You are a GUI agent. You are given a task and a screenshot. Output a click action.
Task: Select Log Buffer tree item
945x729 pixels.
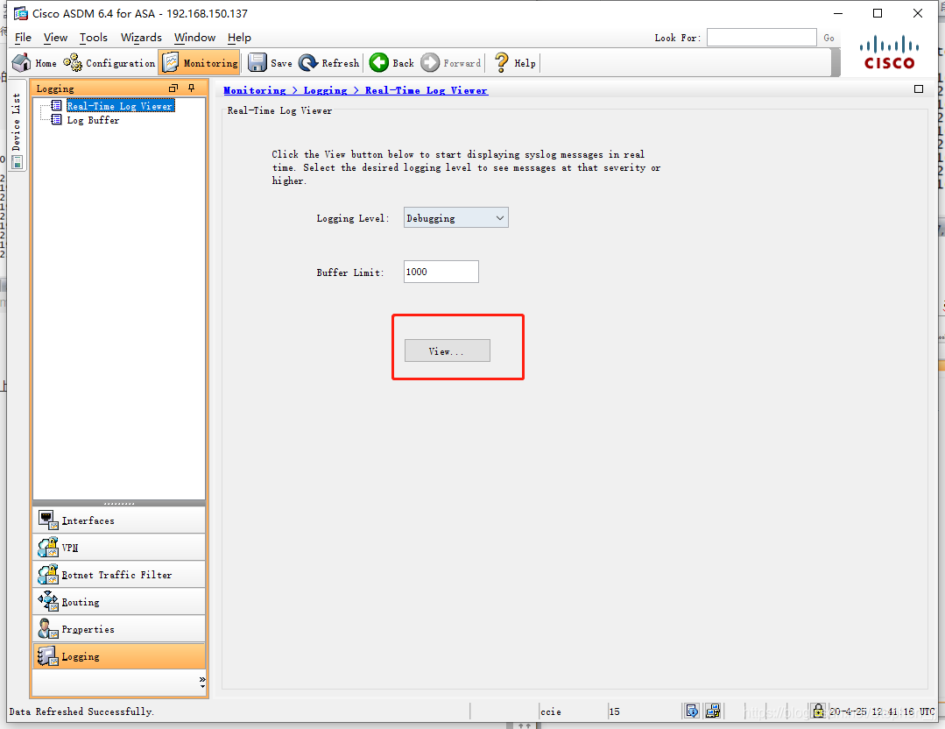93,120
